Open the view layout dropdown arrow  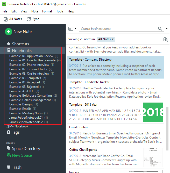tap(75, 28)
